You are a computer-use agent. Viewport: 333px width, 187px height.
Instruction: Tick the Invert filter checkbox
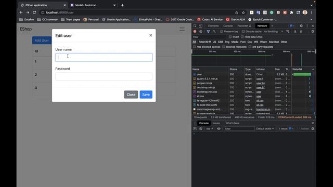(230, 37)
